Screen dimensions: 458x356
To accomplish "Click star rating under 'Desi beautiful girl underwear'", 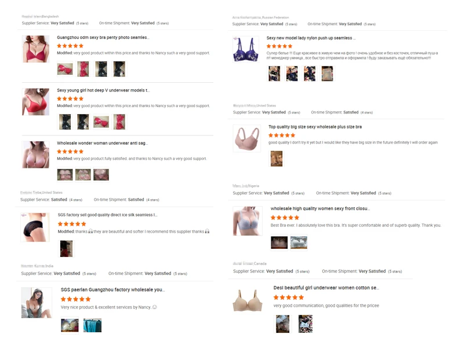I will (x=289, y=298).
